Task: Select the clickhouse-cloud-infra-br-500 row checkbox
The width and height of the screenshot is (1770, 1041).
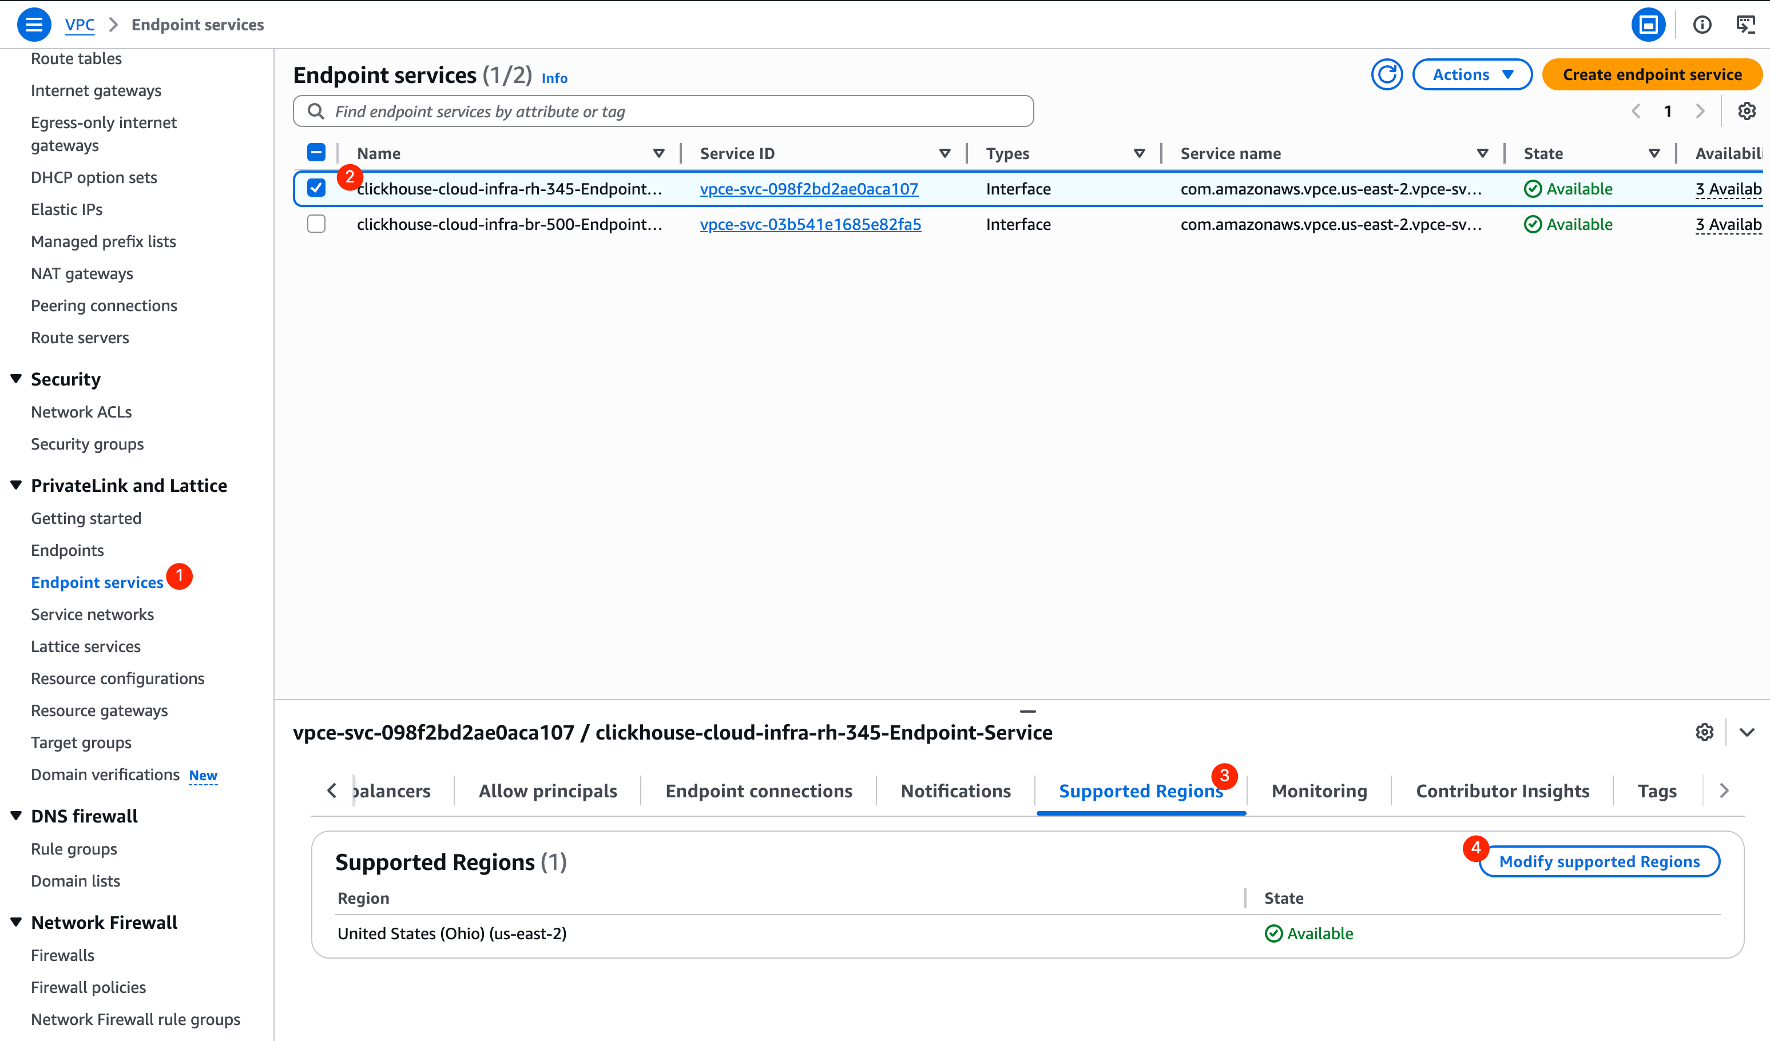Action: click(x=316, y=224)
